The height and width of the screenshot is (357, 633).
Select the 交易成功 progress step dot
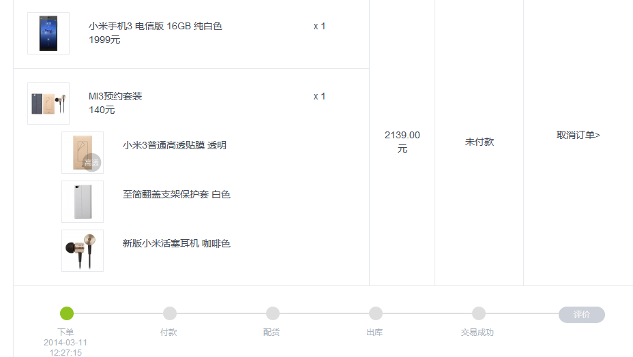click(x=479, y=313)
